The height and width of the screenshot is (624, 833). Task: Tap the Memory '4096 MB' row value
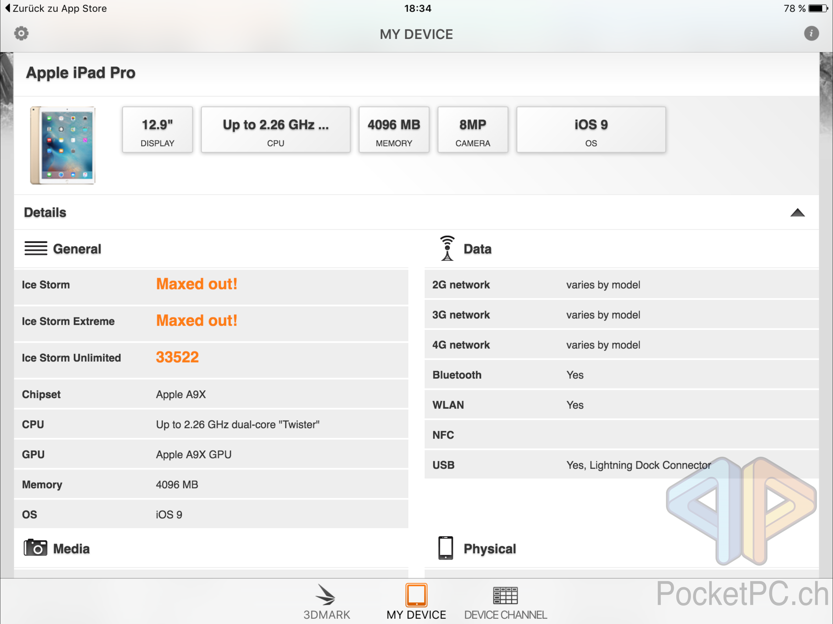coord(177,485)
